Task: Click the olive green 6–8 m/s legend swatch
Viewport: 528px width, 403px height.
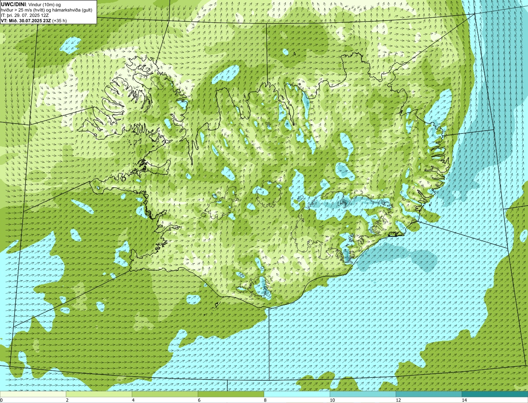Action: 231,394
